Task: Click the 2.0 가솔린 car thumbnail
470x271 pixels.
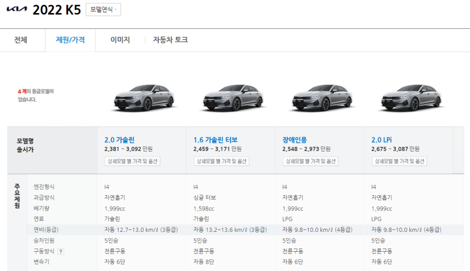Action: click(x=144, y=98)
